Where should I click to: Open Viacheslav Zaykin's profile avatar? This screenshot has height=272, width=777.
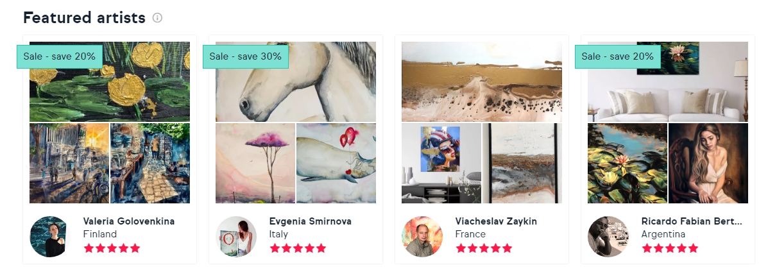[x=422, y=236]
